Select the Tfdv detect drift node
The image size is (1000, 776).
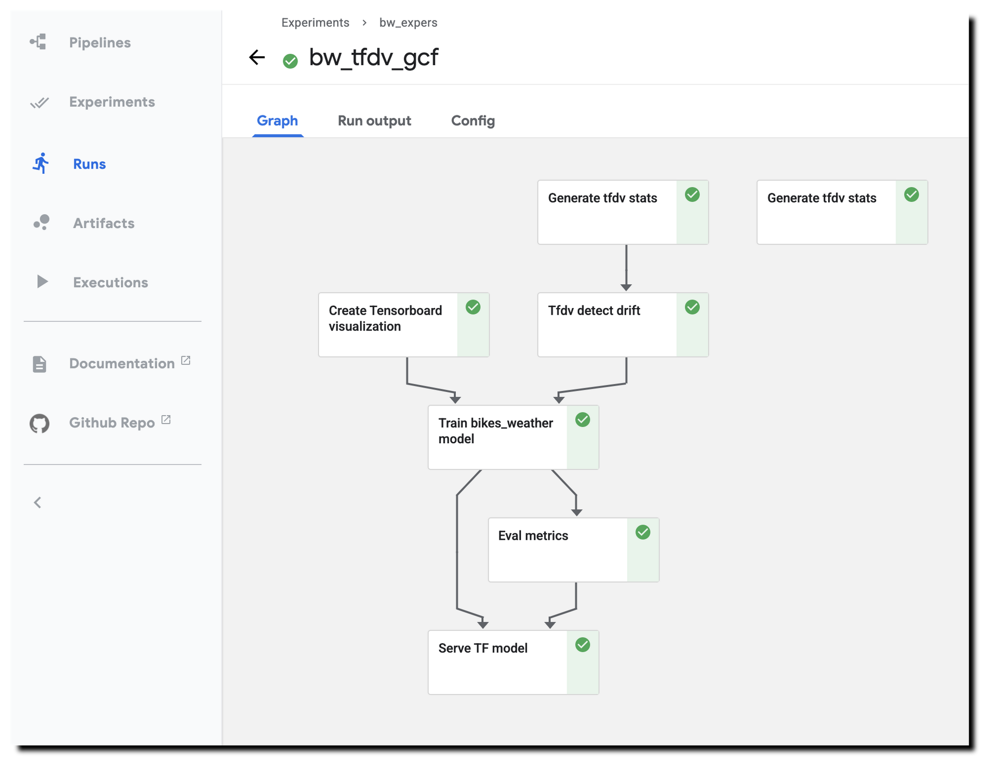click(623, 325)
